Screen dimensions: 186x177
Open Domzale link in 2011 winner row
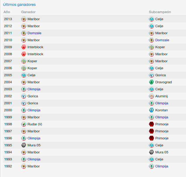click(x=35, y=33)
